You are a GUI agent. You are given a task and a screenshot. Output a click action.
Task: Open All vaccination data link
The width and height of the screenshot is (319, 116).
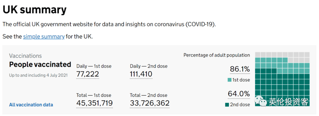[x=31, y=105]
